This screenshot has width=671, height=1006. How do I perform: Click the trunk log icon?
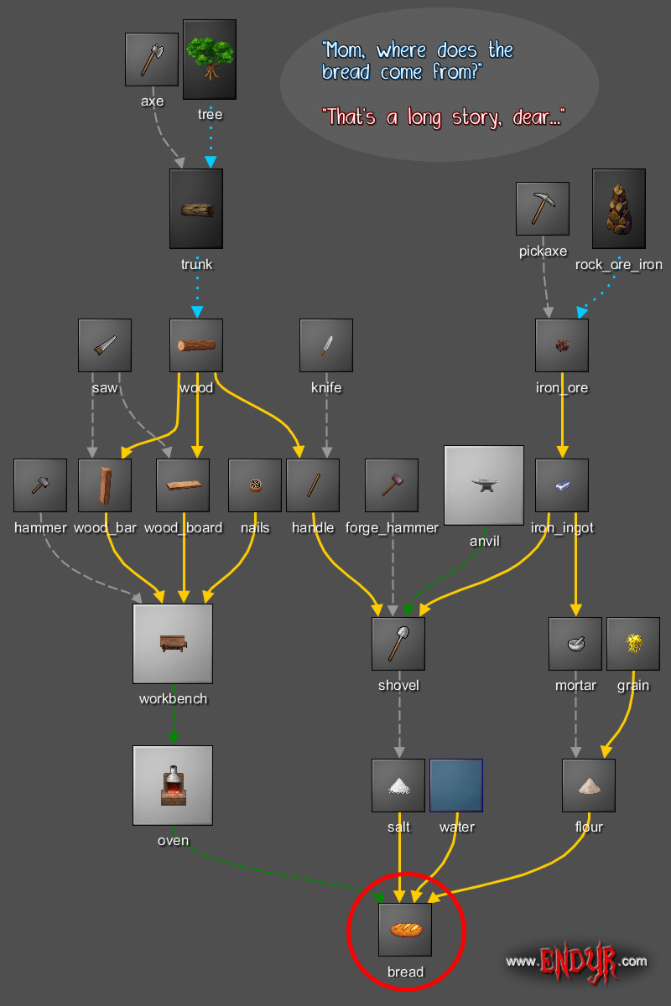(196, 209)
